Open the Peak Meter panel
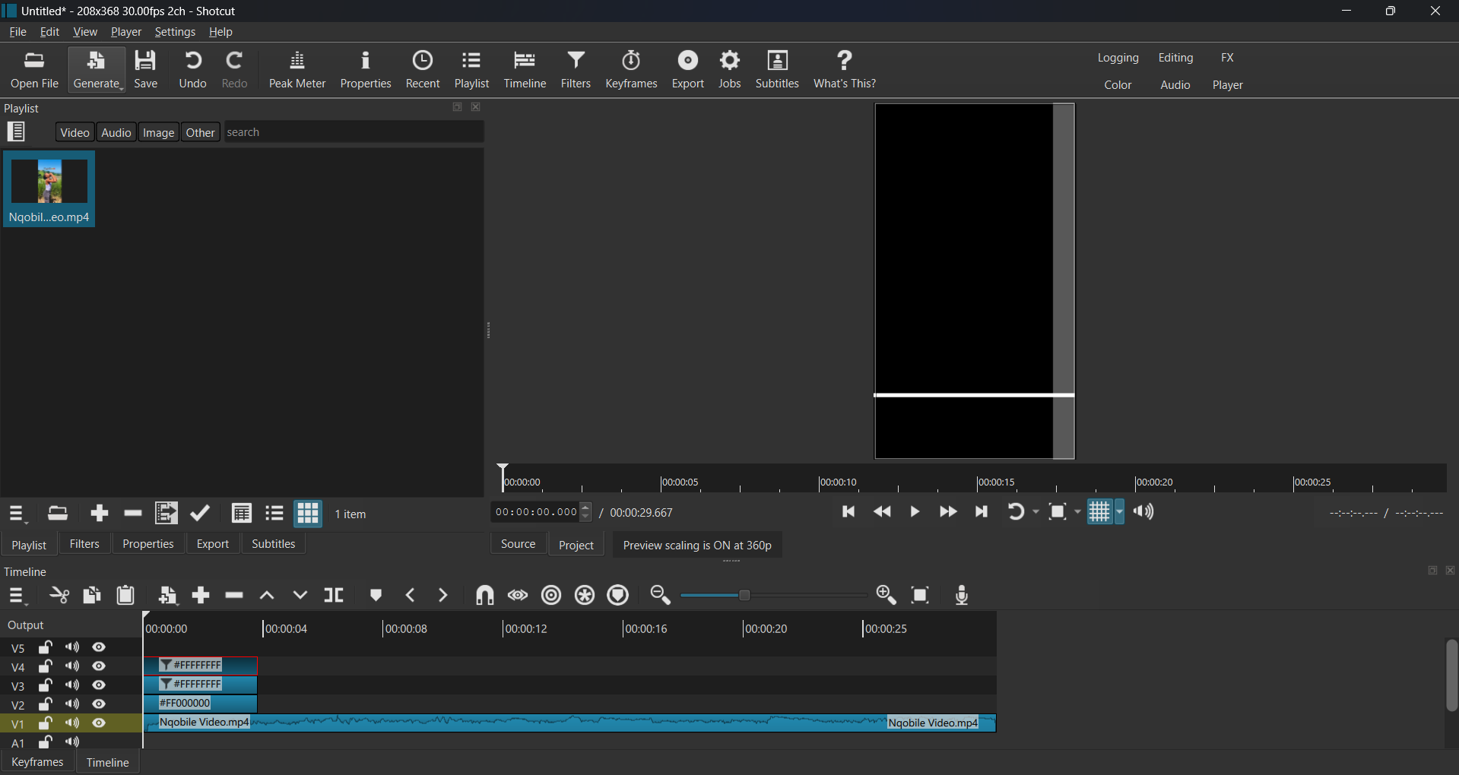The image size is (1459, 775). point(297,70)
